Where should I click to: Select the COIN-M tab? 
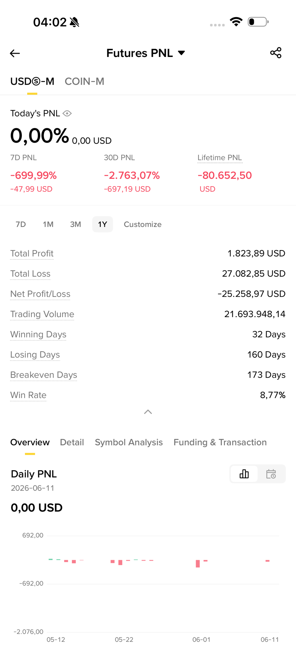tap(84, 81)
